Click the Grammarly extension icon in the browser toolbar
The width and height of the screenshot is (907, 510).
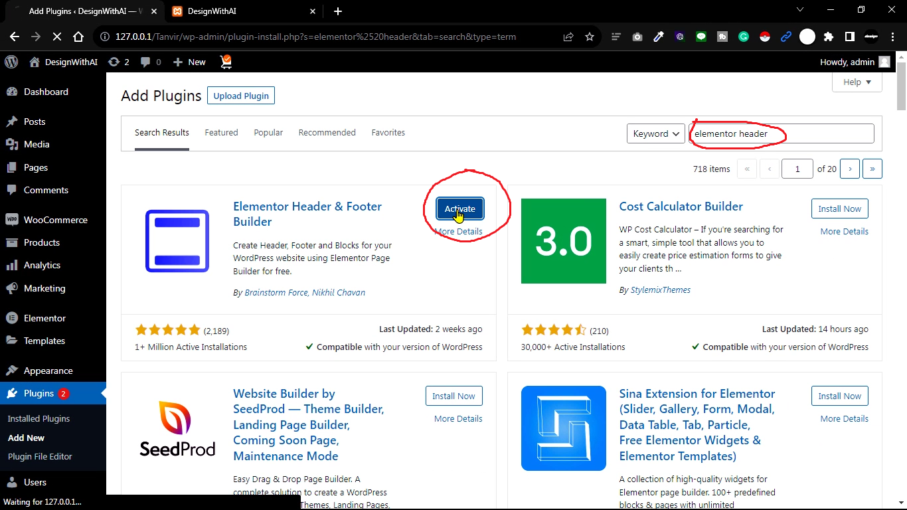click(x=744, y=37)
